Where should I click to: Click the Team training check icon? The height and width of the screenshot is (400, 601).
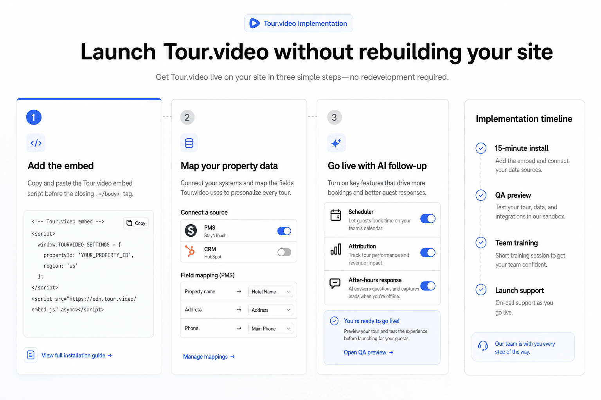tap(481, 243)
